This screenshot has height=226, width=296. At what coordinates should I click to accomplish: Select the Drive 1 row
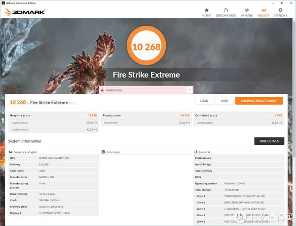[x=239, y=196]
